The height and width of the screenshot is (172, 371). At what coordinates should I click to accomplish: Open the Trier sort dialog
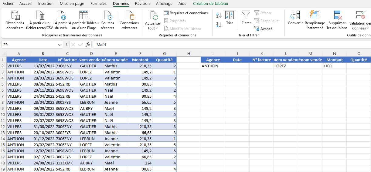[x=230, y=18]
